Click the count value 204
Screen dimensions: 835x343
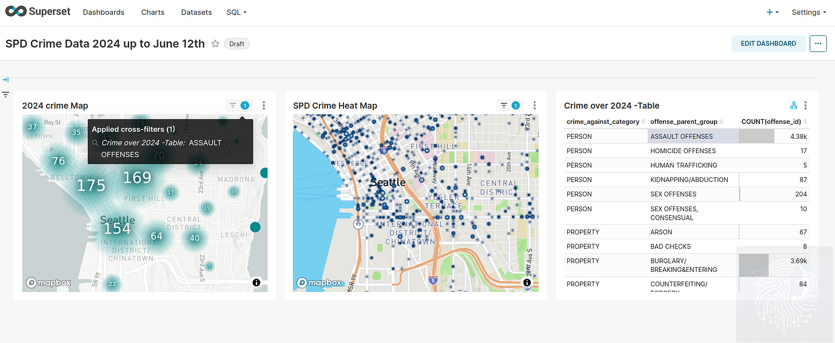(801, 194)
